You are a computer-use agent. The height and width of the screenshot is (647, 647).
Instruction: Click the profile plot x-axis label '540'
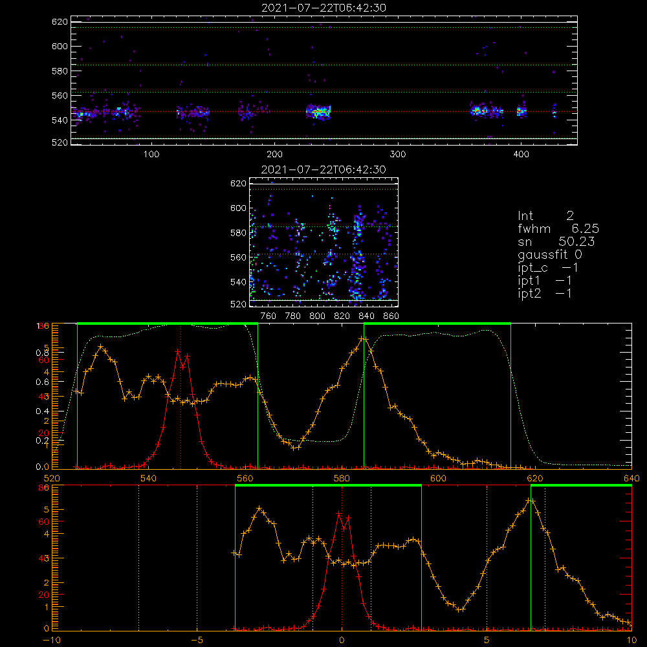click(149, 478)
